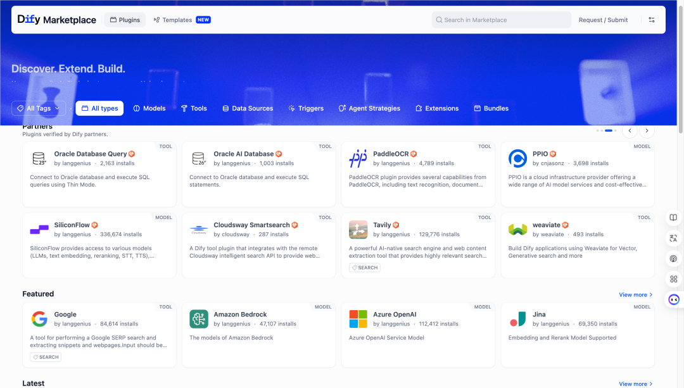The width and height of the screenshot is (684, 388).
Task: Select the All types filter
Action: click(x=99, y=108)
